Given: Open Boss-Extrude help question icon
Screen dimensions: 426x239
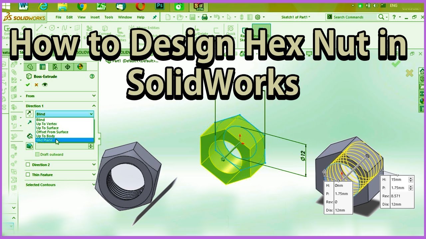Looking at the screenshot, I should click(92, 76).
